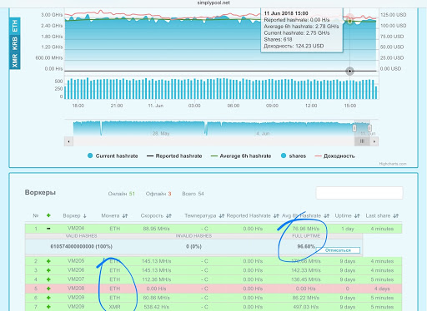
Task: Toggle Reported hashrate series in legend
Action: [174, 155]
